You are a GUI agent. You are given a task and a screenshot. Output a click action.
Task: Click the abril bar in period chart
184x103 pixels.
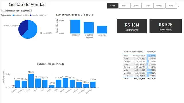coord(38,83)
